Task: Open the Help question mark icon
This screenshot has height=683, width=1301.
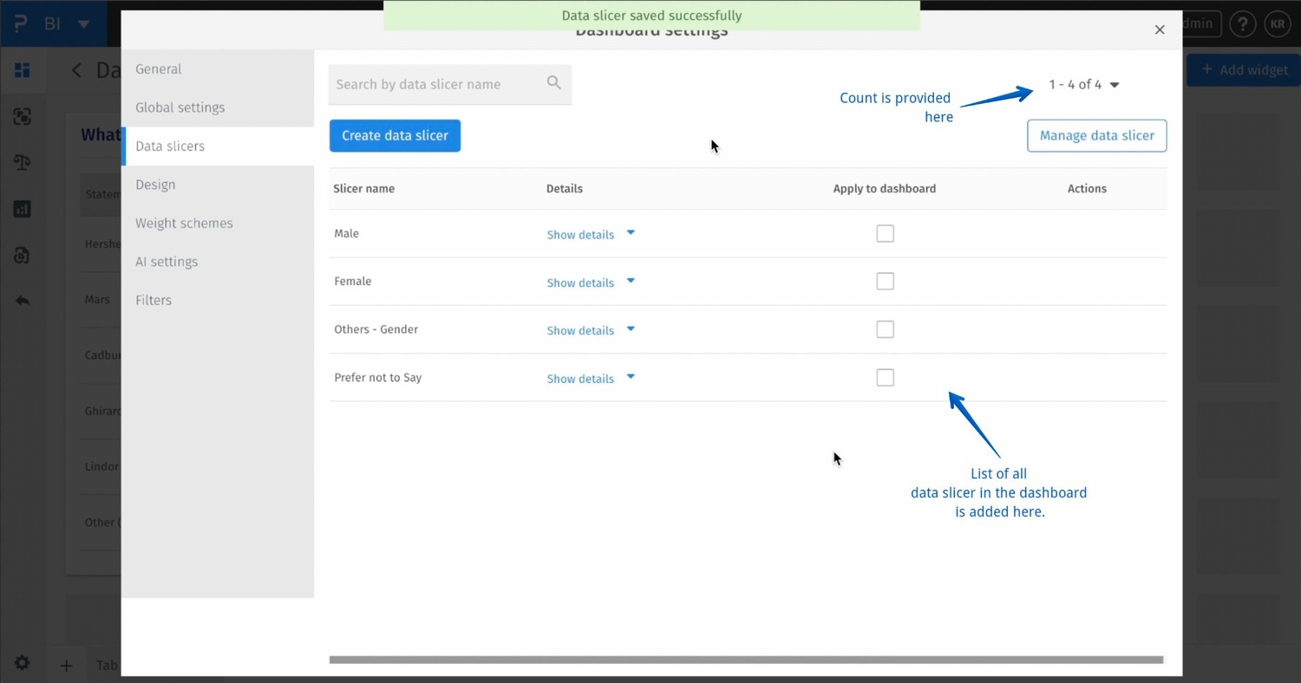Action: click(x=1242, y=23)
